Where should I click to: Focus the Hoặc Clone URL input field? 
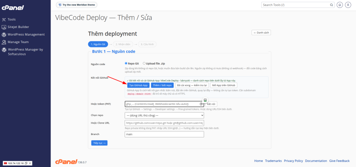point(165,123)
